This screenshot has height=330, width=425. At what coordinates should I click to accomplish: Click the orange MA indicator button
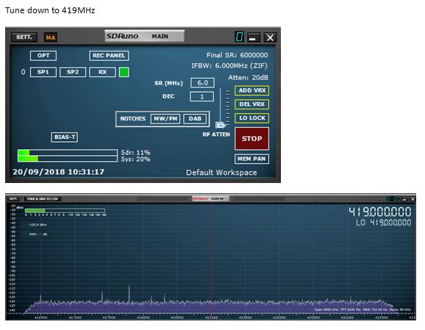51,37
